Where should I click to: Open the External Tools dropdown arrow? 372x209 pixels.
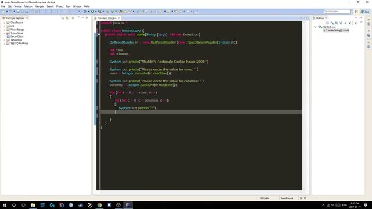pos(103,12)
